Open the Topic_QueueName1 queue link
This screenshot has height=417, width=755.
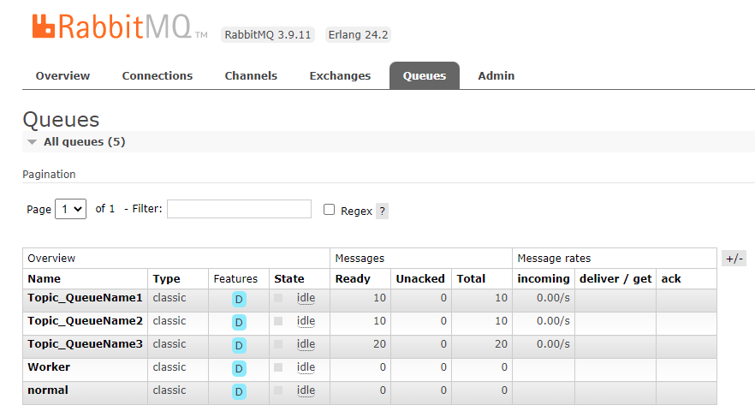pos(86,298)
